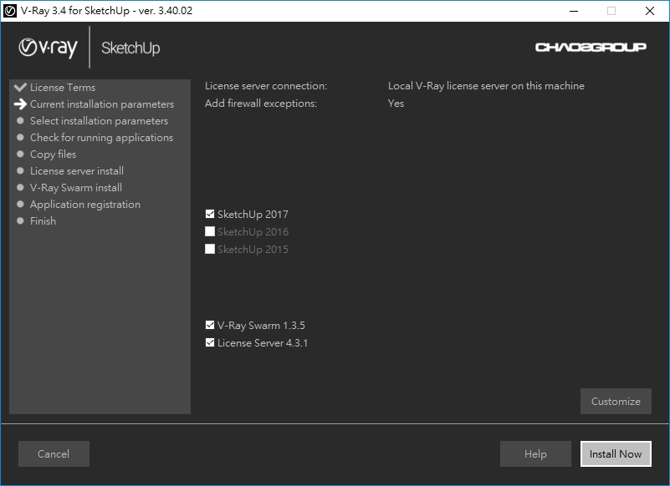Click Local V-Ray license server value text
The height and width of the screenshot is (486, 670).
[x=486, y=86]
